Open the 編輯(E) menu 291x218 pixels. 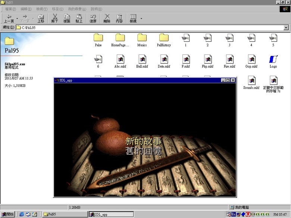26,9
